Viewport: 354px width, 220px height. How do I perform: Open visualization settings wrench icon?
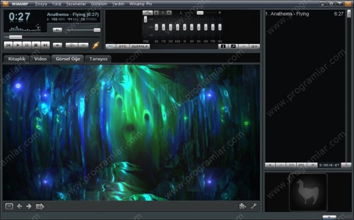click(254, 206)
